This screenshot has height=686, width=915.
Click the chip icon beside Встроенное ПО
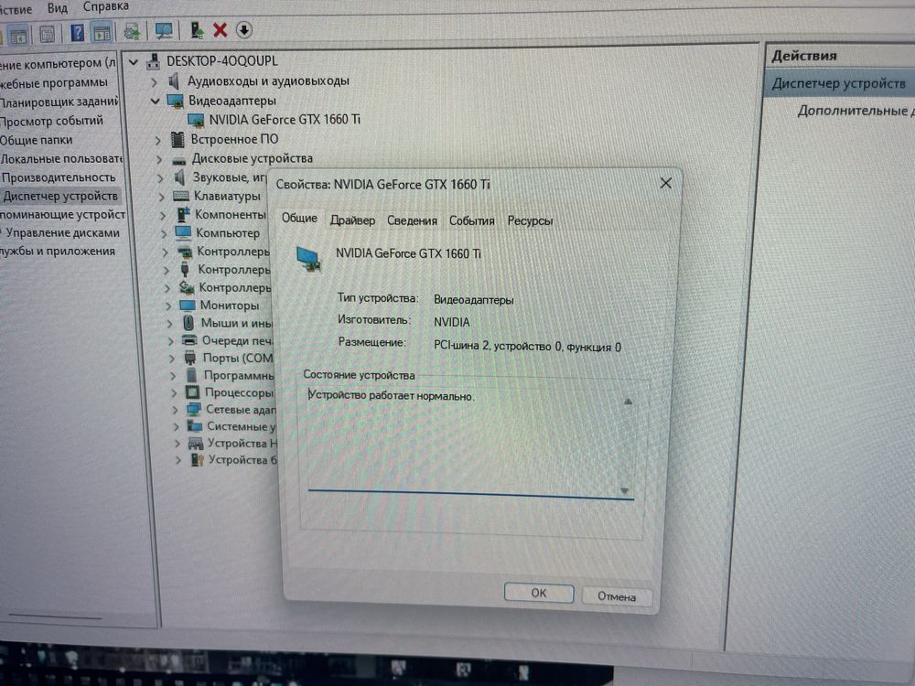coord(178,139)
